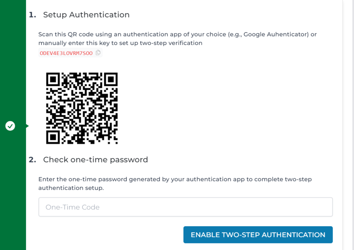The image size is (354, 250).
Task: Click the Check one-time password heading
Action: [95, 160]
